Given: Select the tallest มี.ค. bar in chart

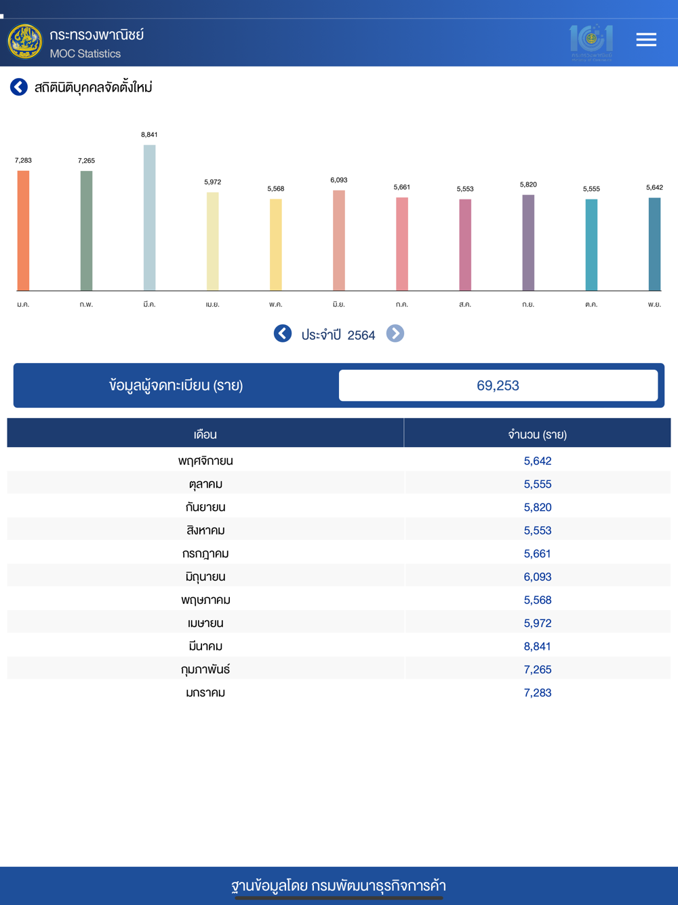Looking at the screenshot, I should 149,218.
